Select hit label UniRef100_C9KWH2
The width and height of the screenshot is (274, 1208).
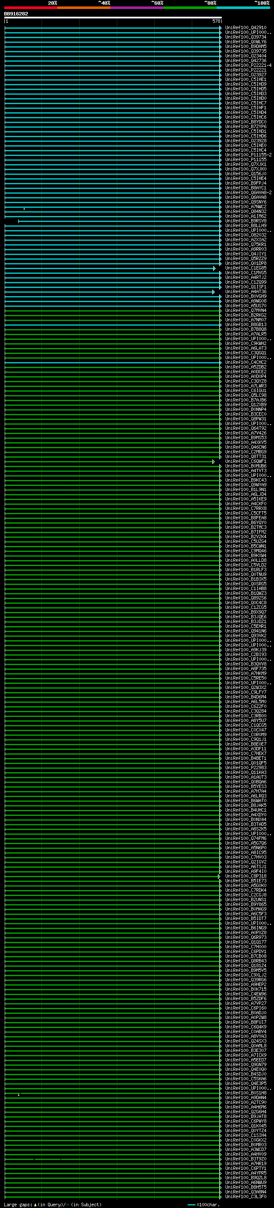coord(246,343)
